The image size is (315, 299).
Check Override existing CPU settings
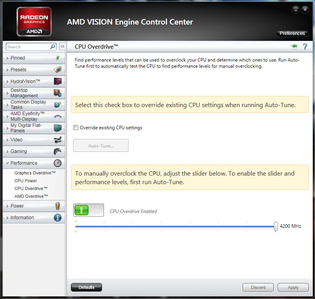[x=76, y=128]
